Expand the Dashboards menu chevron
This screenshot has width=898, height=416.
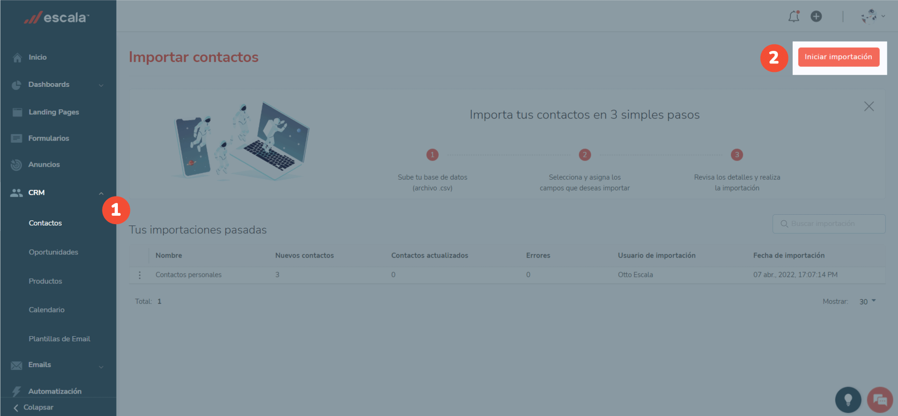[x=101, y=85]
